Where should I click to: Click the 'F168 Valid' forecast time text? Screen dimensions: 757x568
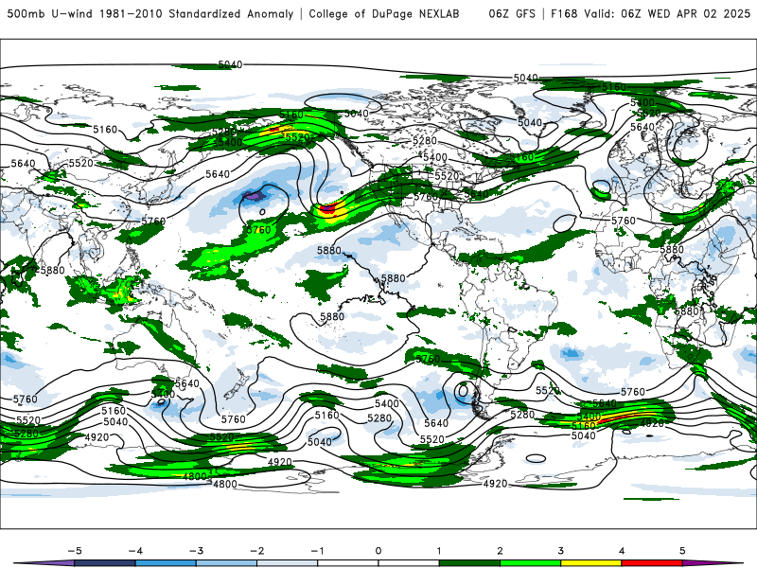[x=583, y=13]
